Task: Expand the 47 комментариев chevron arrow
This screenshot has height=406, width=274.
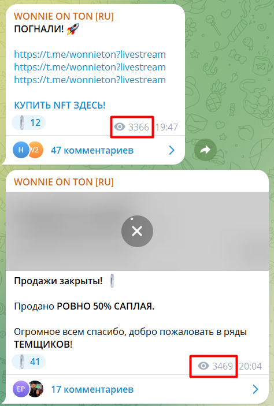Action: click(x=172, y=150)
